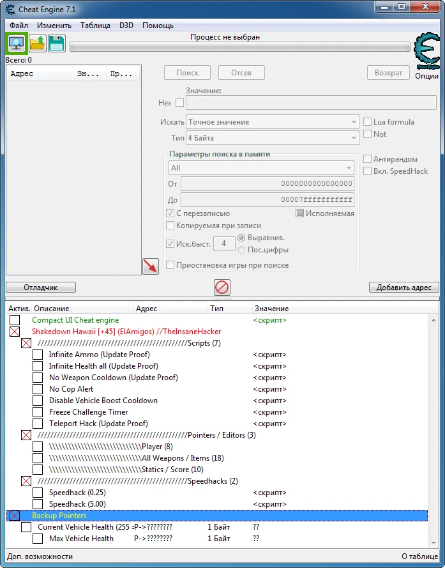Open the Отладчик memory view button
Image resolution: width=445 pixels, height=568 pixels.
(41, 288)
